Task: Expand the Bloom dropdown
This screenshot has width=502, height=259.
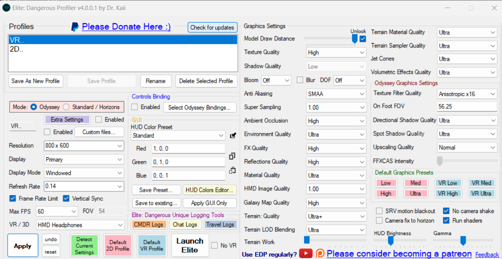Action: click(276, 80)
